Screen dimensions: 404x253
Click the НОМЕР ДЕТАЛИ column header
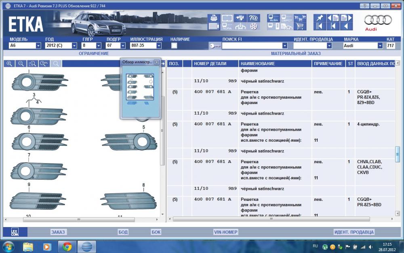click(x=215, y=64)
